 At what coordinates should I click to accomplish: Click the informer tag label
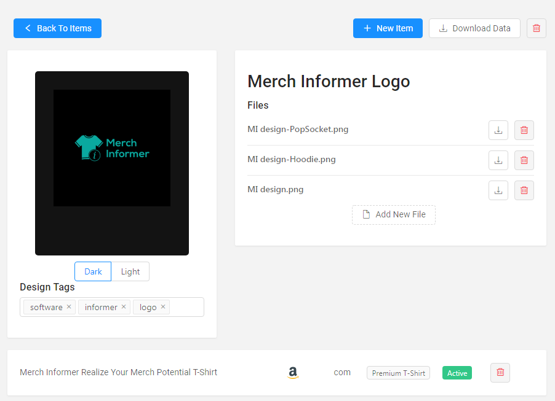point(101,308)
